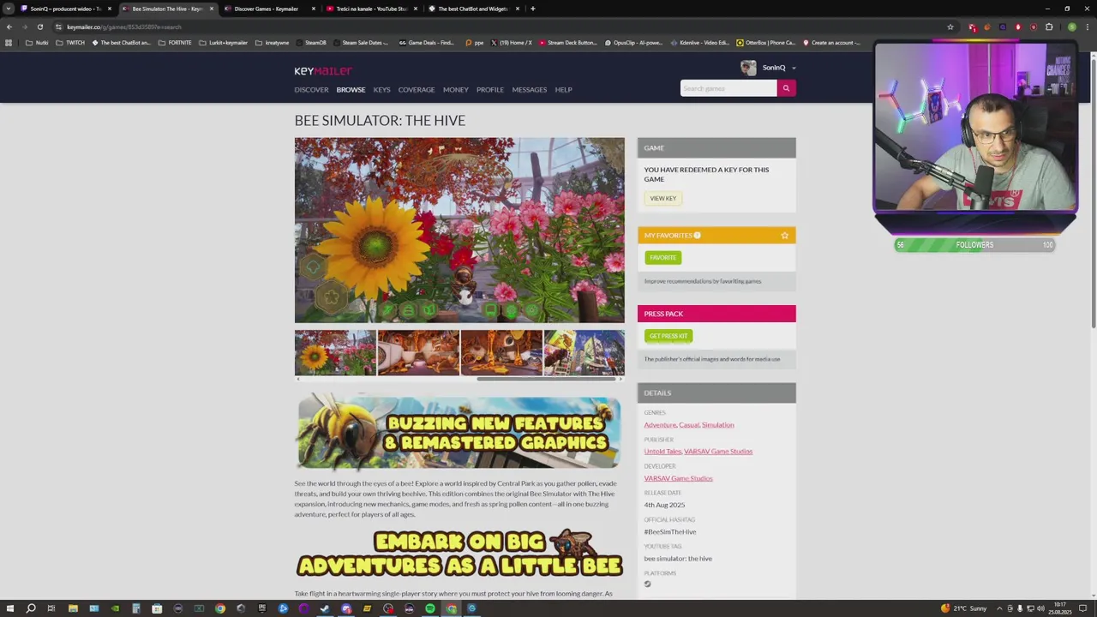Click the taskbar search magnifier
Image resolution: width=1097 pixels, height=617 pixels.
tap(31, 608)
